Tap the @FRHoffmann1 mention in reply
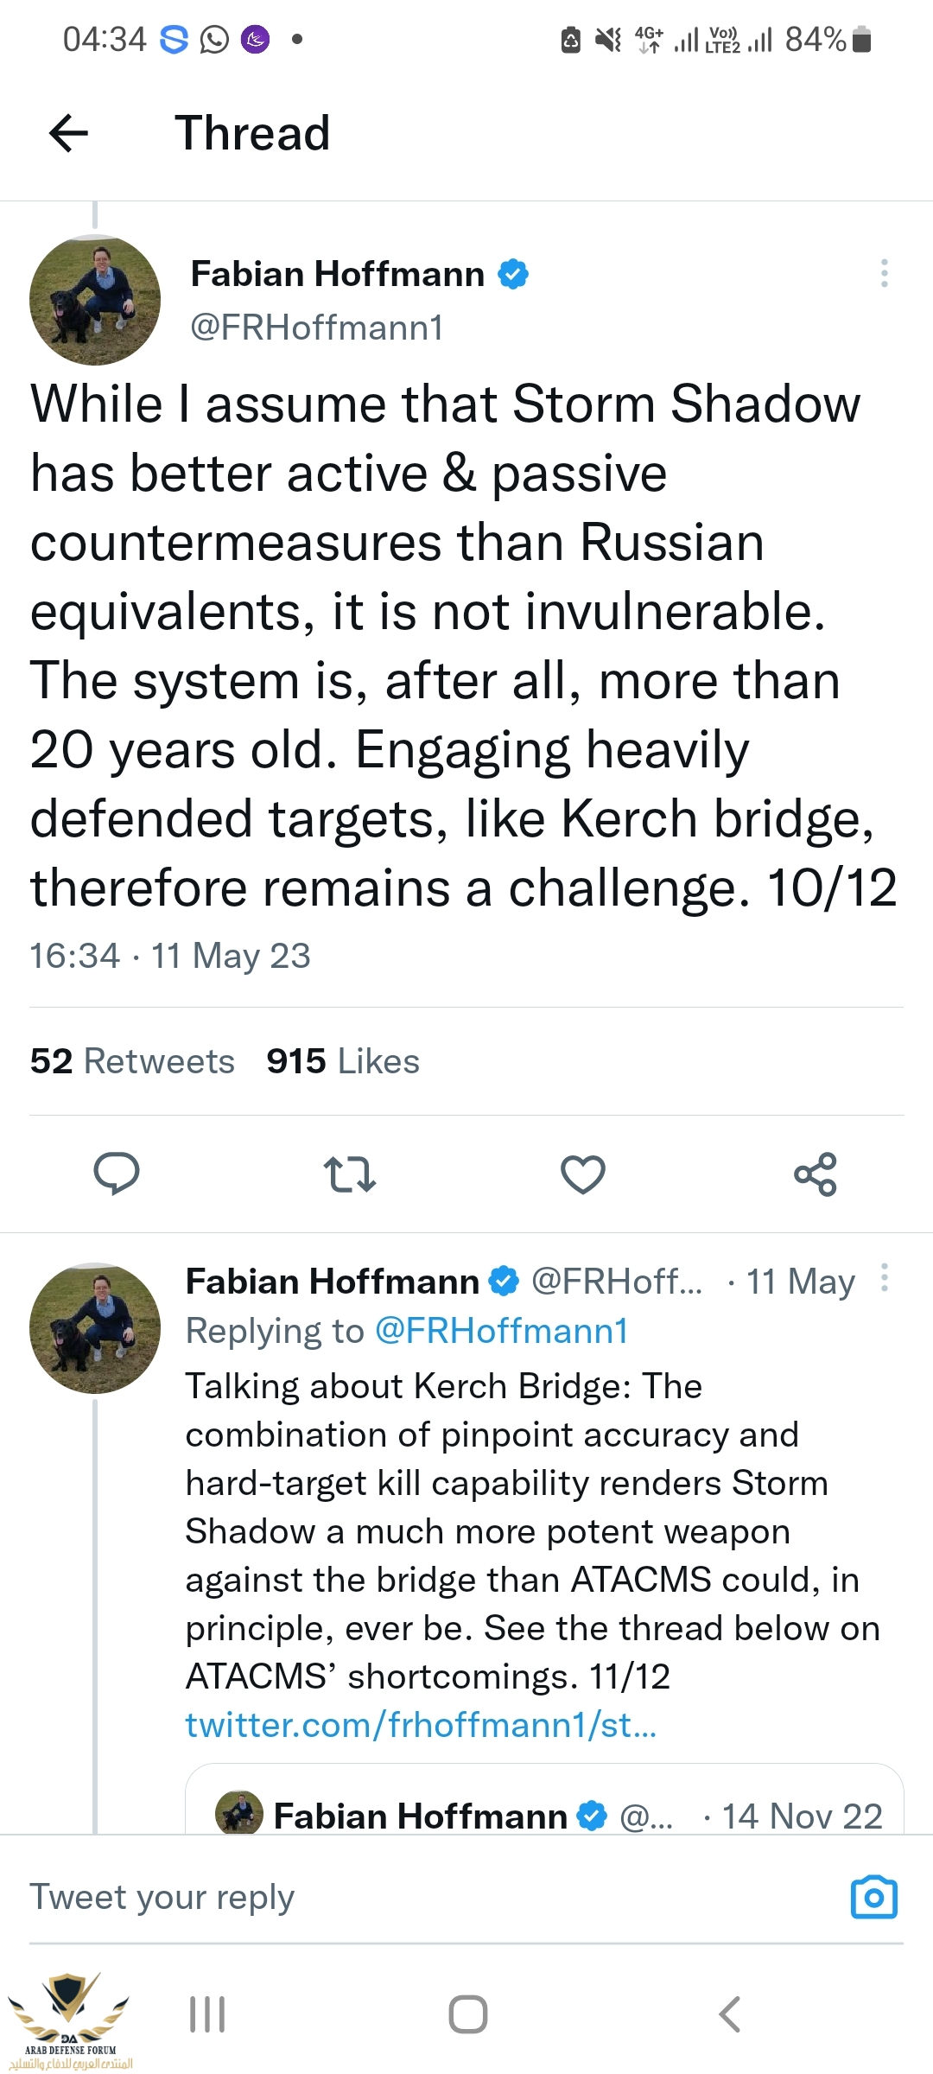This screenshot has width=933, height=2074. 501,1331
